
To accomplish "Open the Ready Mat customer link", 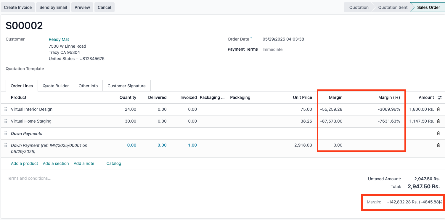I will click(x=59, y=39).
